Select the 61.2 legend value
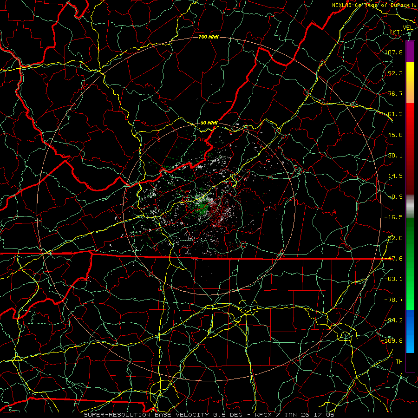The height and width of the screenshot is (418, 418). [x=395, y=114]
